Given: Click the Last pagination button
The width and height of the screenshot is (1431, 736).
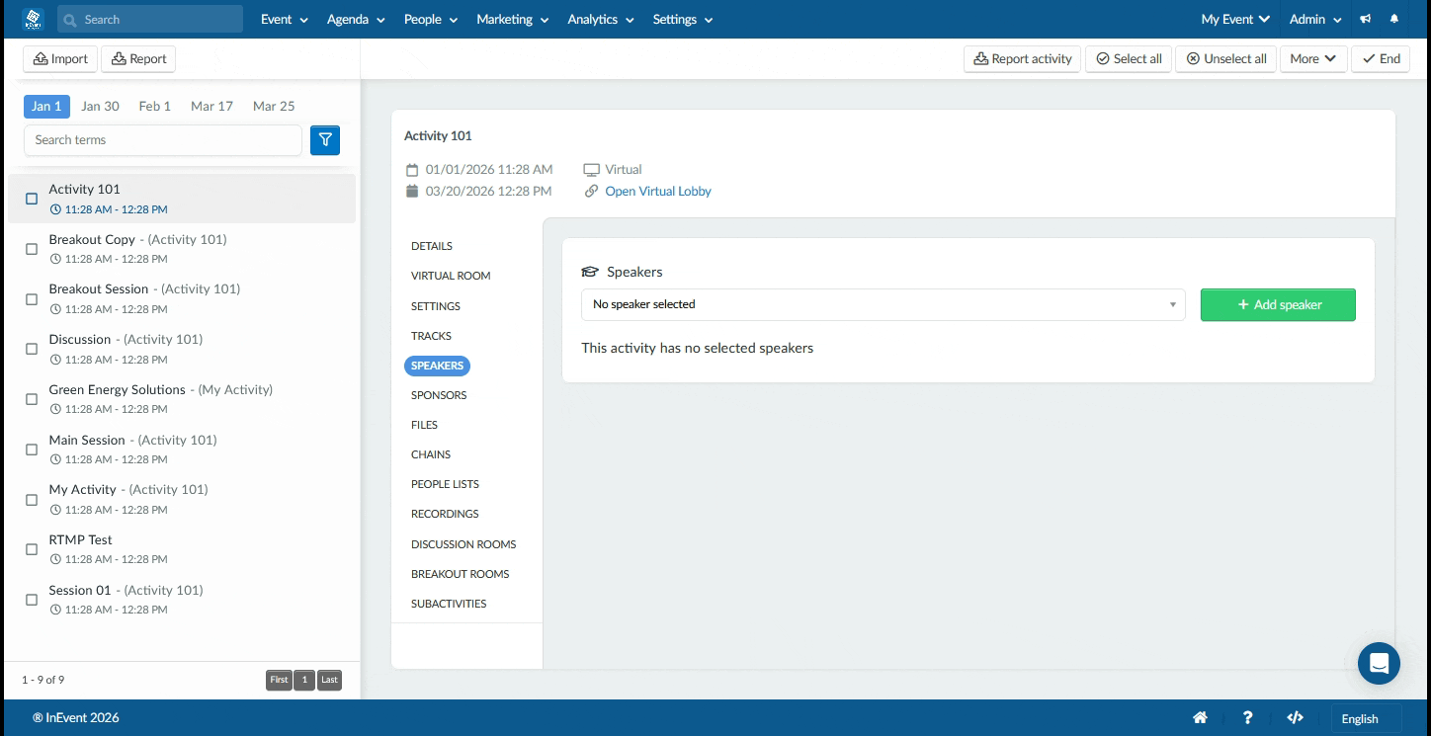Looking at the screenshot, I should [329, 680].
